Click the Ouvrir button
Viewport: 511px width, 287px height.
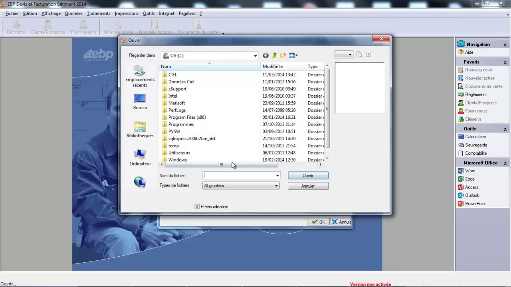pos(308,175)
